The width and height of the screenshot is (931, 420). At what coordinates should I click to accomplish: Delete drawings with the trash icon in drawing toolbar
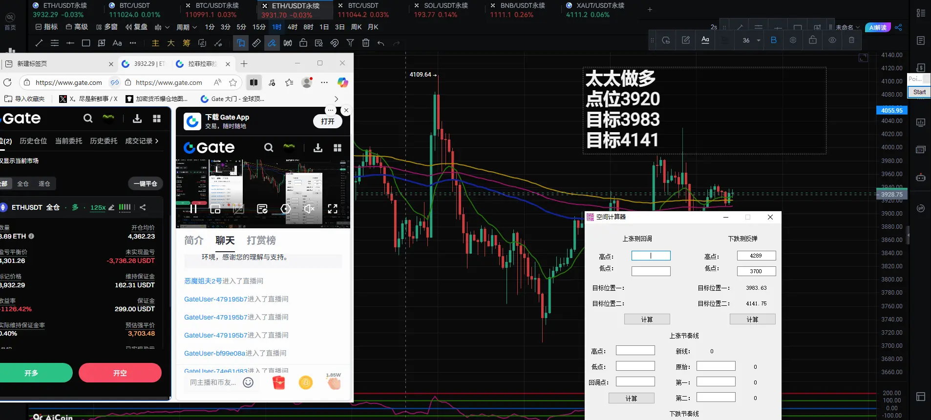click(366, 43)
